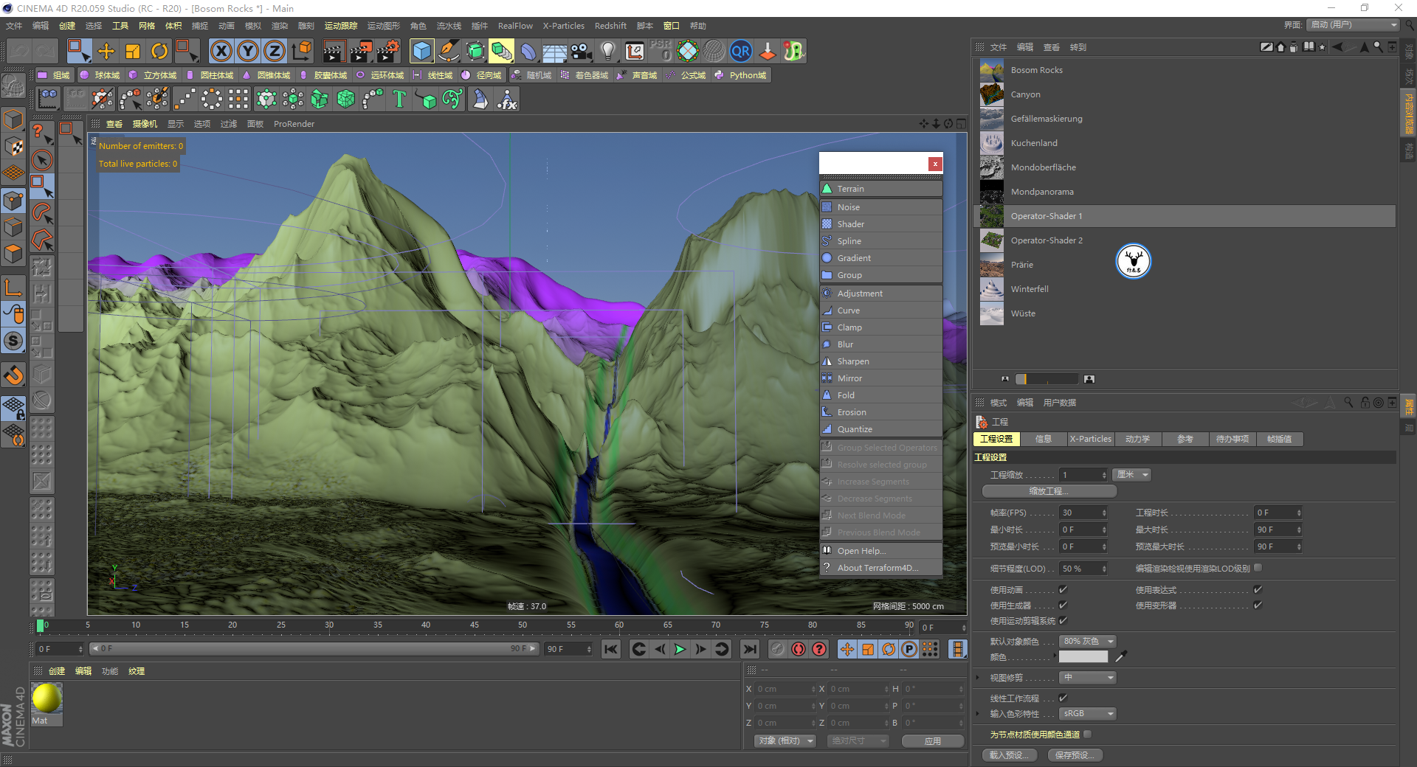Viewport: 1417px width, 767px height.
Task: Click the timeline range scrollbar
Action: (314, 649)
